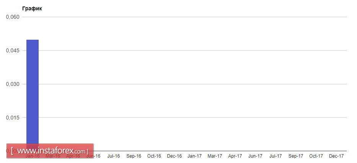Select the Jun-16 axis label
The height and width of the screenshot is (163, 357).
click(x=94, y=156)
